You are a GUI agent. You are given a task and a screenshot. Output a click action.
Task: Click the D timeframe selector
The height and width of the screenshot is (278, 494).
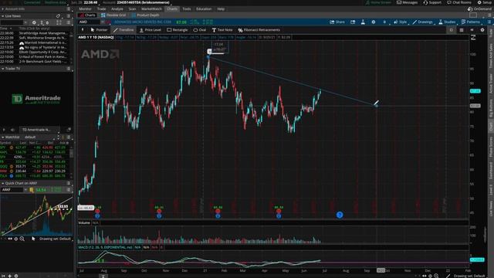click(x=384, y=22)
